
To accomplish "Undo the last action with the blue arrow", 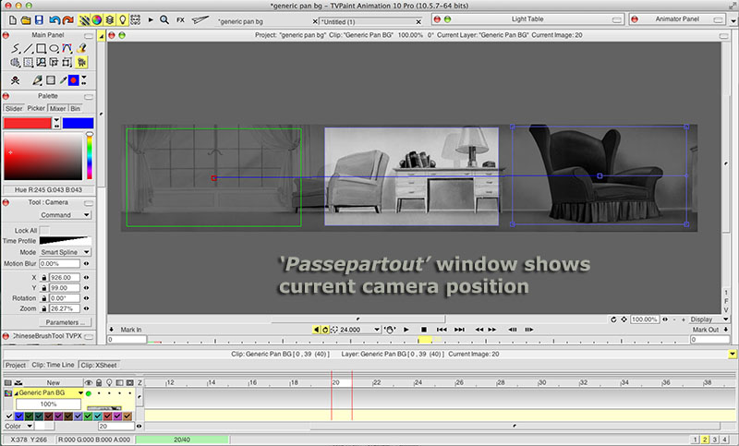I will tap(55, 19).
